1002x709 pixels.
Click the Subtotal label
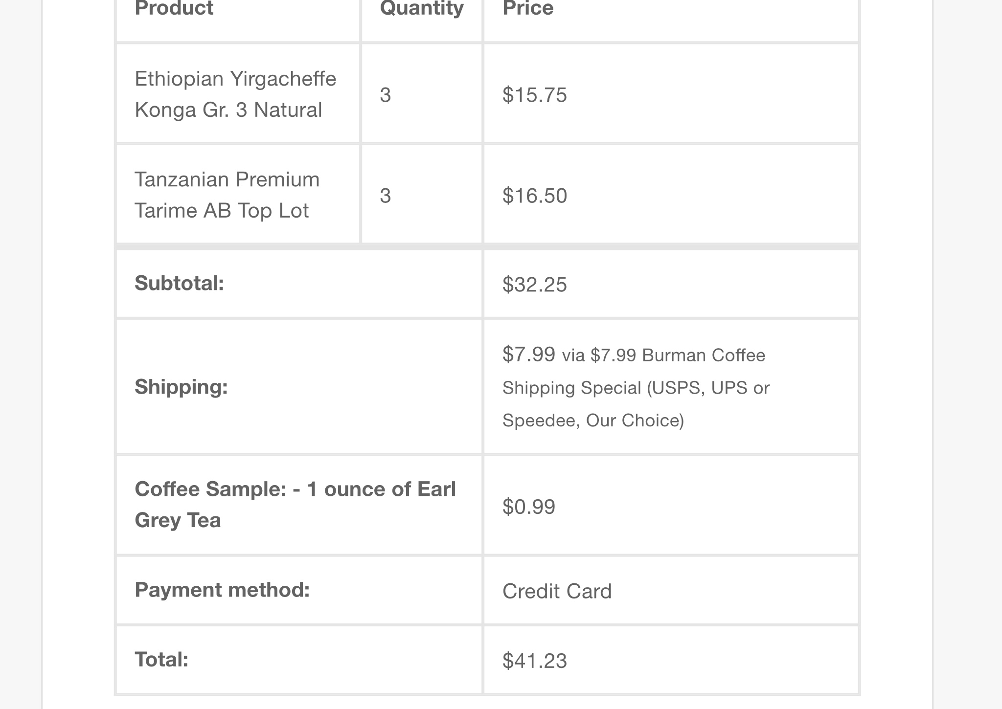(179, 283)
